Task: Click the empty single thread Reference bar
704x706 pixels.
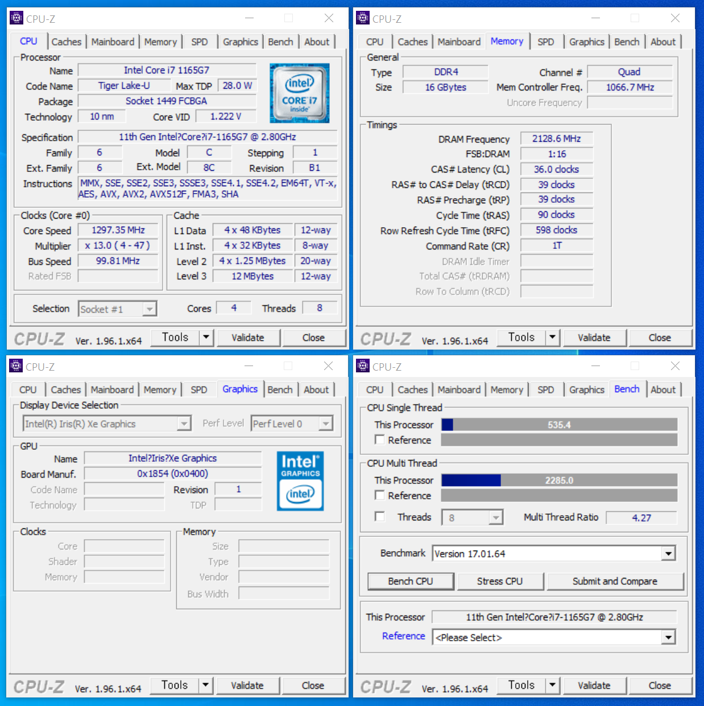Action: pyautogui.click(x=559, y=440)
